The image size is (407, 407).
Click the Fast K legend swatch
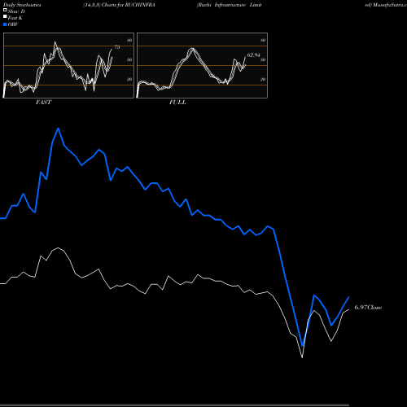5,16
